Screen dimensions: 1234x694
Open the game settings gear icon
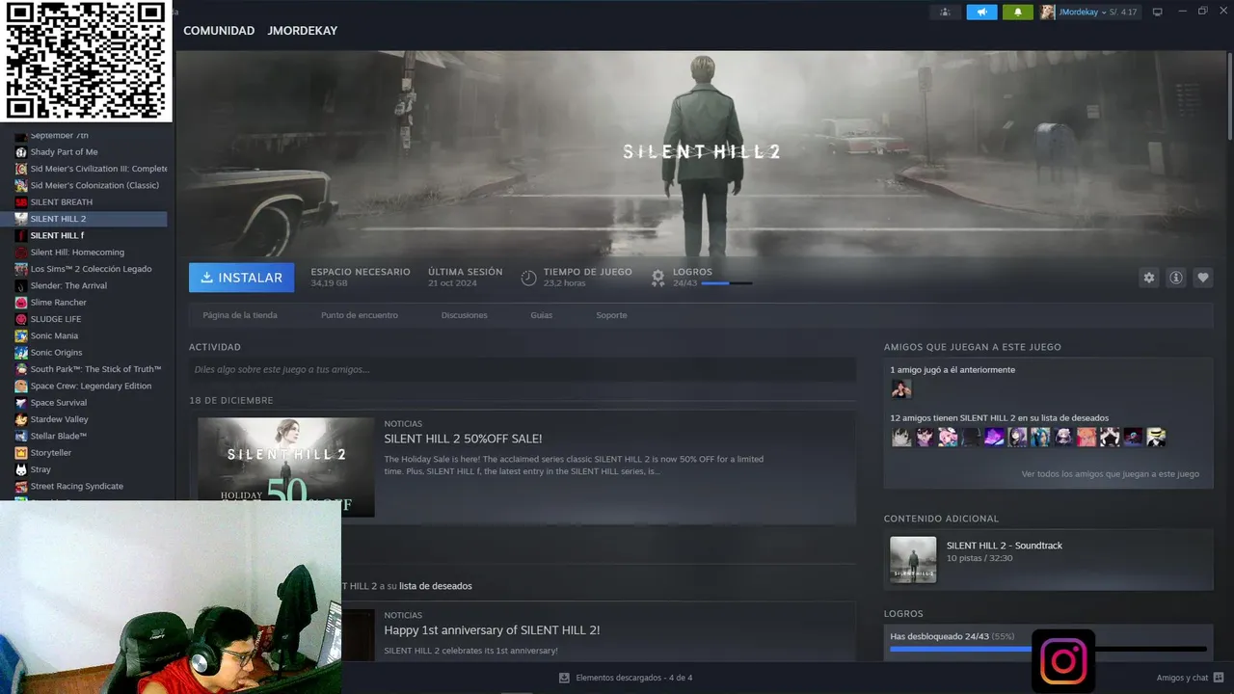tap(1148, 278)
